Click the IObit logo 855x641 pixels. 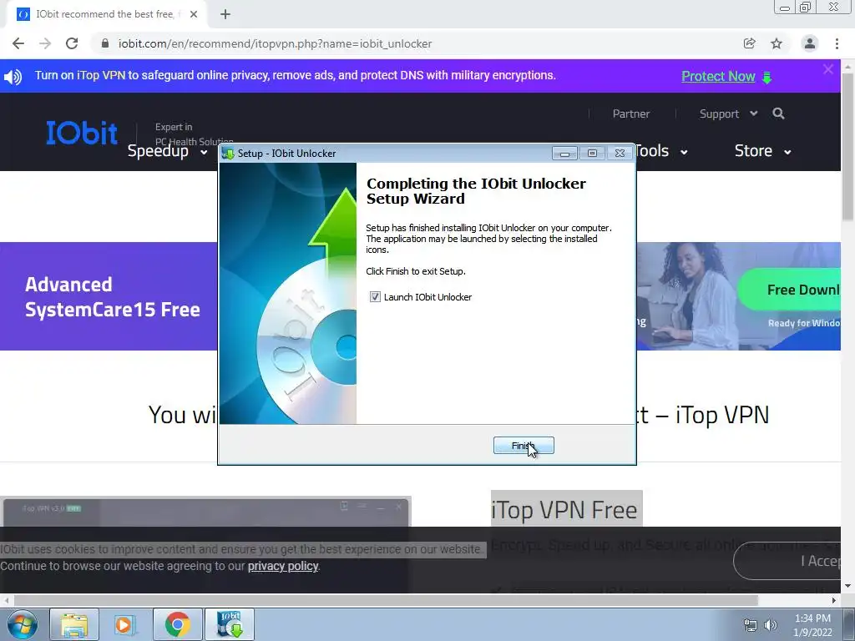82,133
